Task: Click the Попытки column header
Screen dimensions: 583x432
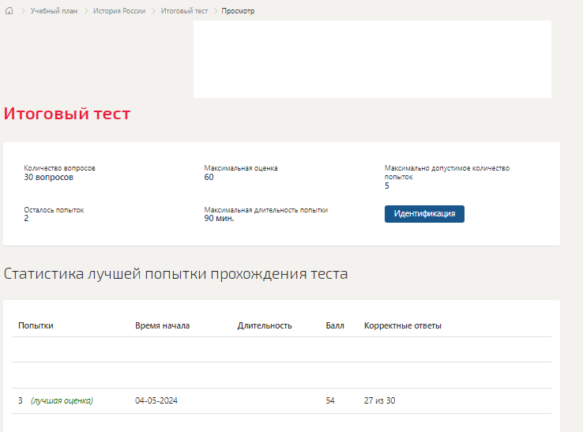Action: (36, 325)
